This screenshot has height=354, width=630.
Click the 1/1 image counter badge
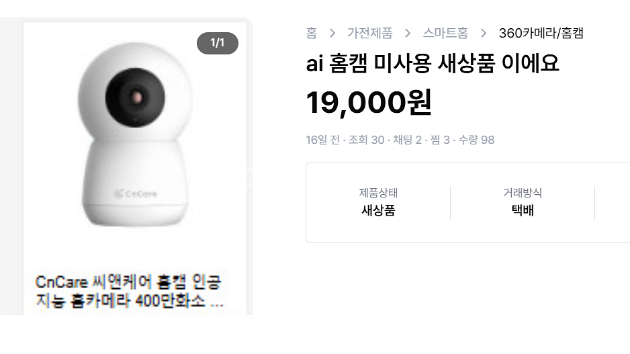(x=217, y=44)
